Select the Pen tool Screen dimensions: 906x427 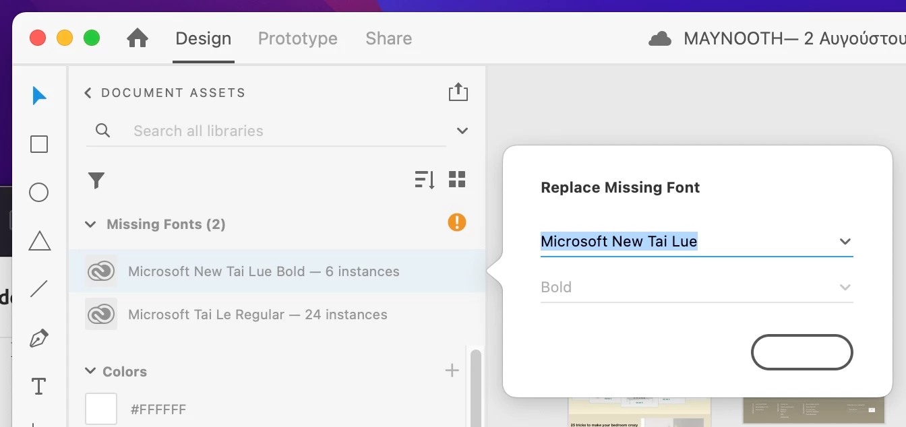(x=39, y=338)
